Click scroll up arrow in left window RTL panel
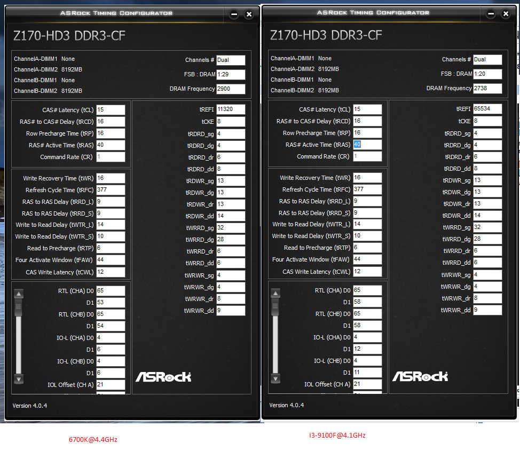 [19, 294]
